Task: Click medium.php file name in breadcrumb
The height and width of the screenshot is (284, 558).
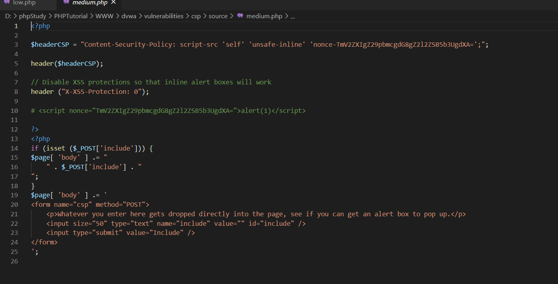Action: pyautogui.click(x=264, y=16)
